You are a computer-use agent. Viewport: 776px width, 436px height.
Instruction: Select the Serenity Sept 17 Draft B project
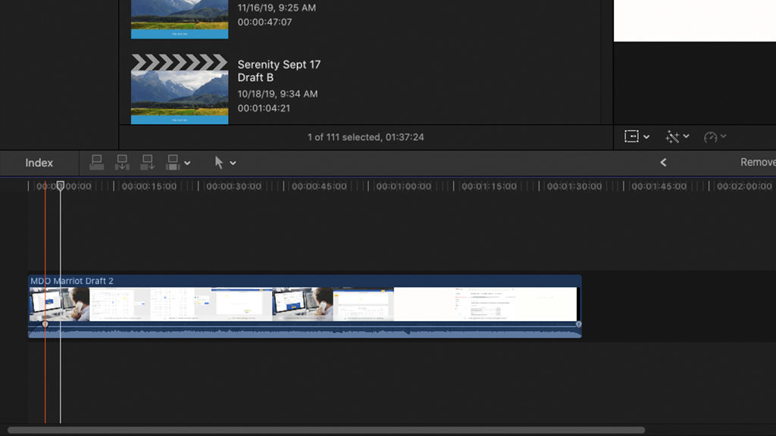180,89
